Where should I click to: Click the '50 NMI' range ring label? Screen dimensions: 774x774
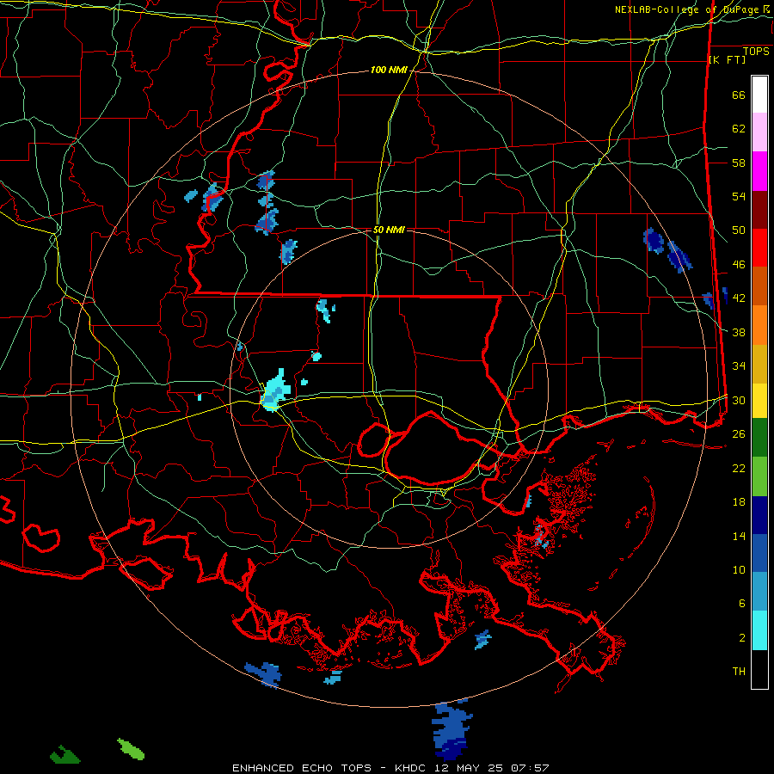tap(389, 230)
